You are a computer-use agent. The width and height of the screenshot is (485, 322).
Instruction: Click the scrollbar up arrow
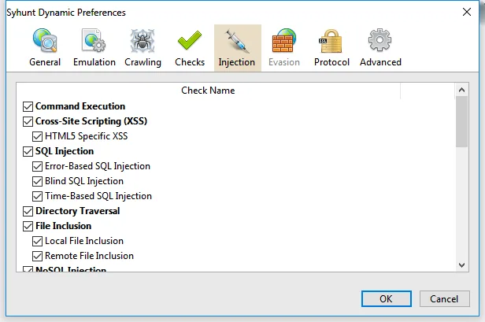pos(462,90)
